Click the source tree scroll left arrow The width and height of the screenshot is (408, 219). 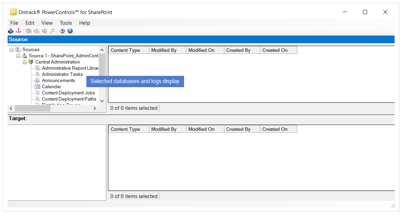click(11, 108)
